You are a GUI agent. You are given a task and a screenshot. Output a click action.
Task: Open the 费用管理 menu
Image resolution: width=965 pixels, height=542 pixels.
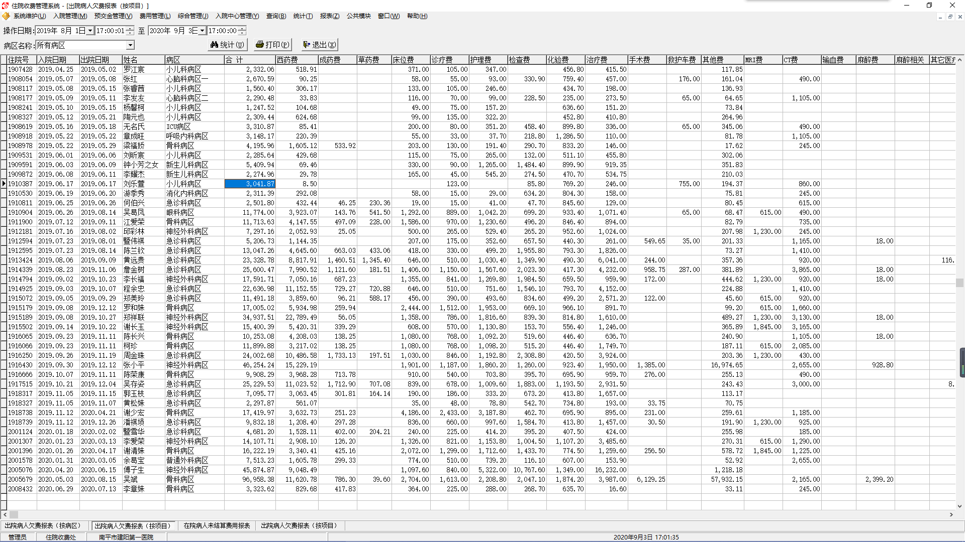[x=154, y=16]
